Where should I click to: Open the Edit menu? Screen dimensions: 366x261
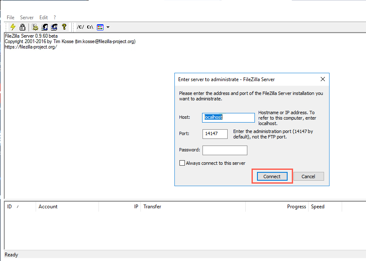(x=44, y=18)
